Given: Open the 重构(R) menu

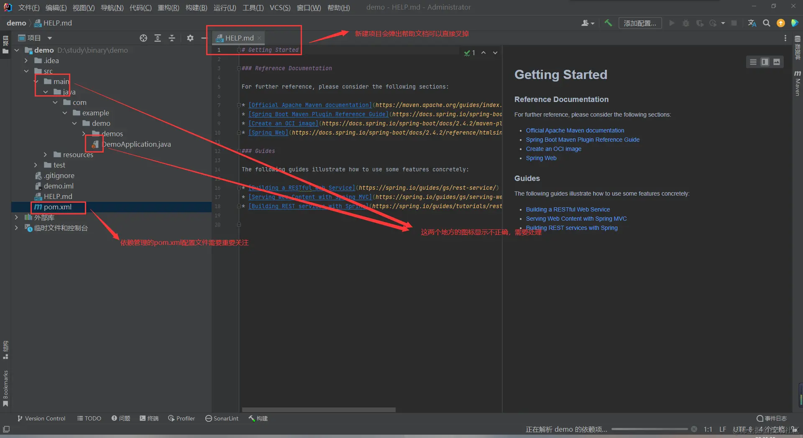Looking at the screenshot, I should click(x=168, y=8).
